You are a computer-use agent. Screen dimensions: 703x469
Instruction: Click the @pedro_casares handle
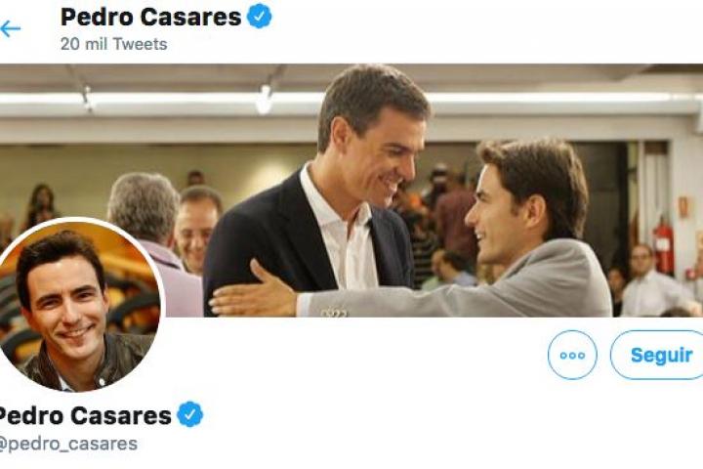[67, 444]
